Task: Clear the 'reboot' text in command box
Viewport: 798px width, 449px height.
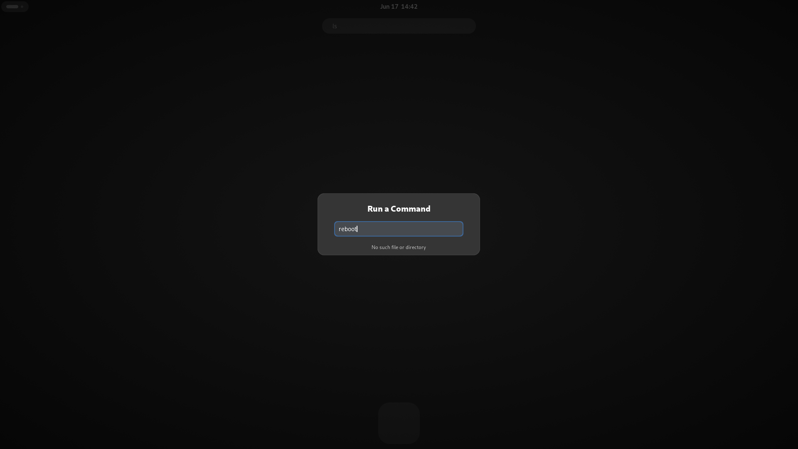Action: click(399, 229)
